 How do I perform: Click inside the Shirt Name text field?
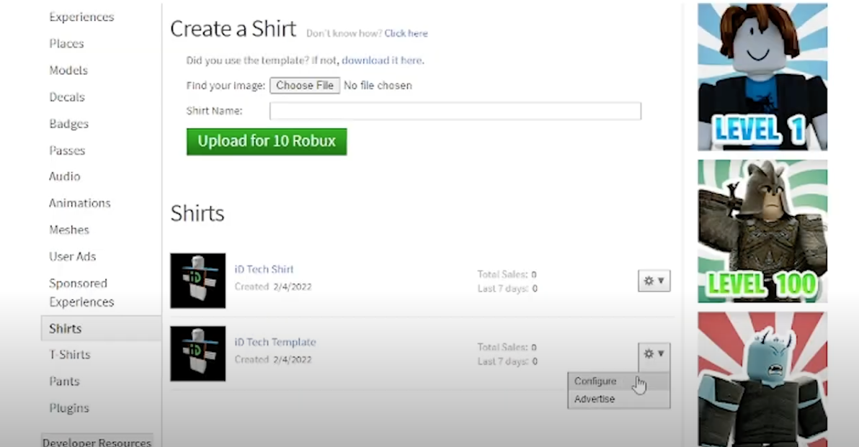point(455,110)
